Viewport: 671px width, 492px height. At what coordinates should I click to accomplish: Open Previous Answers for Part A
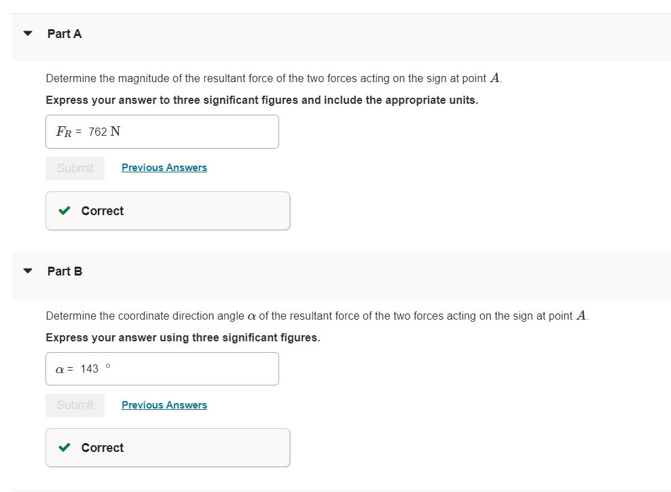(164, 167)
